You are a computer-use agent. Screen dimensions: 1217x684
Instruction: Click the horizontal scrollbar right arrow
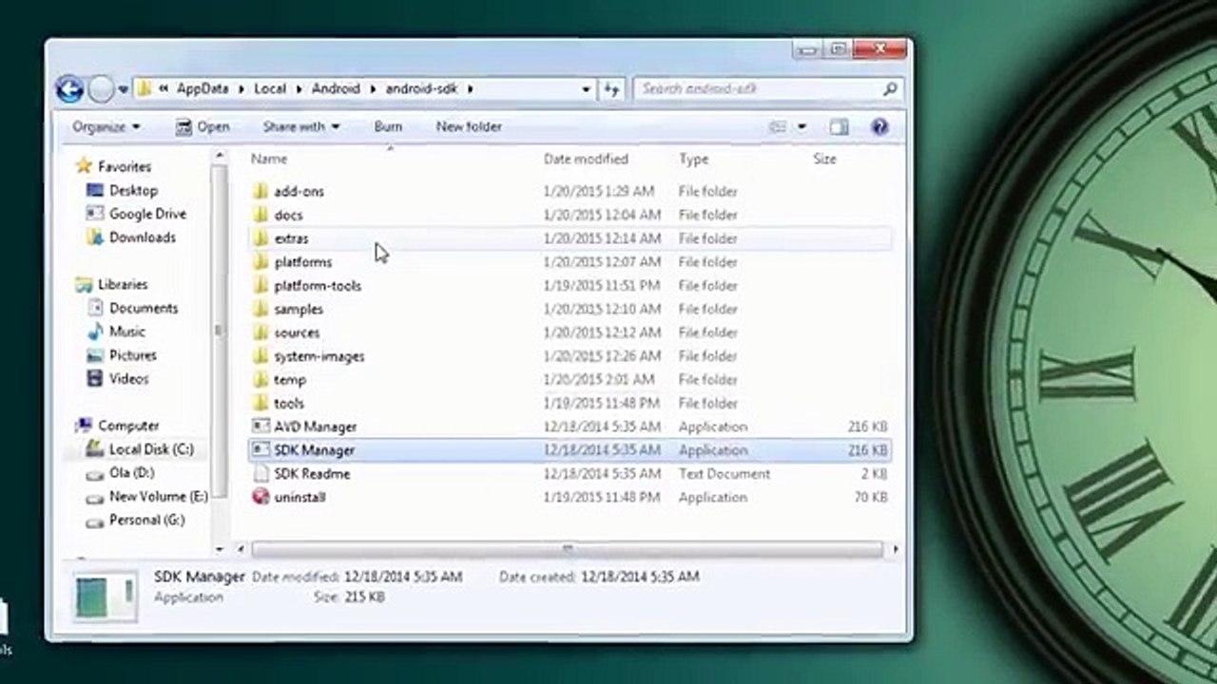coord(896,549)
